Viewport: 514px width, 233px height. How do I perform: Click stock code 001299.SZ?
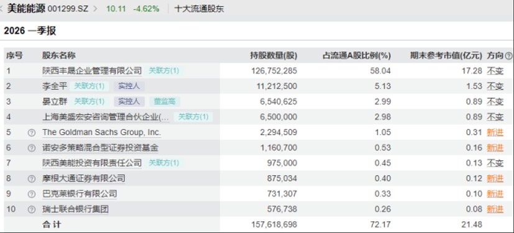pyautogui.click(x=68, y=9)
